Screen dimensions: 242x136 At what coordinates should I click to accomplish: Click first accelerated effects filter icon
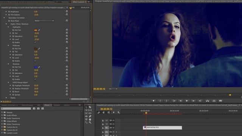point(34,108)
